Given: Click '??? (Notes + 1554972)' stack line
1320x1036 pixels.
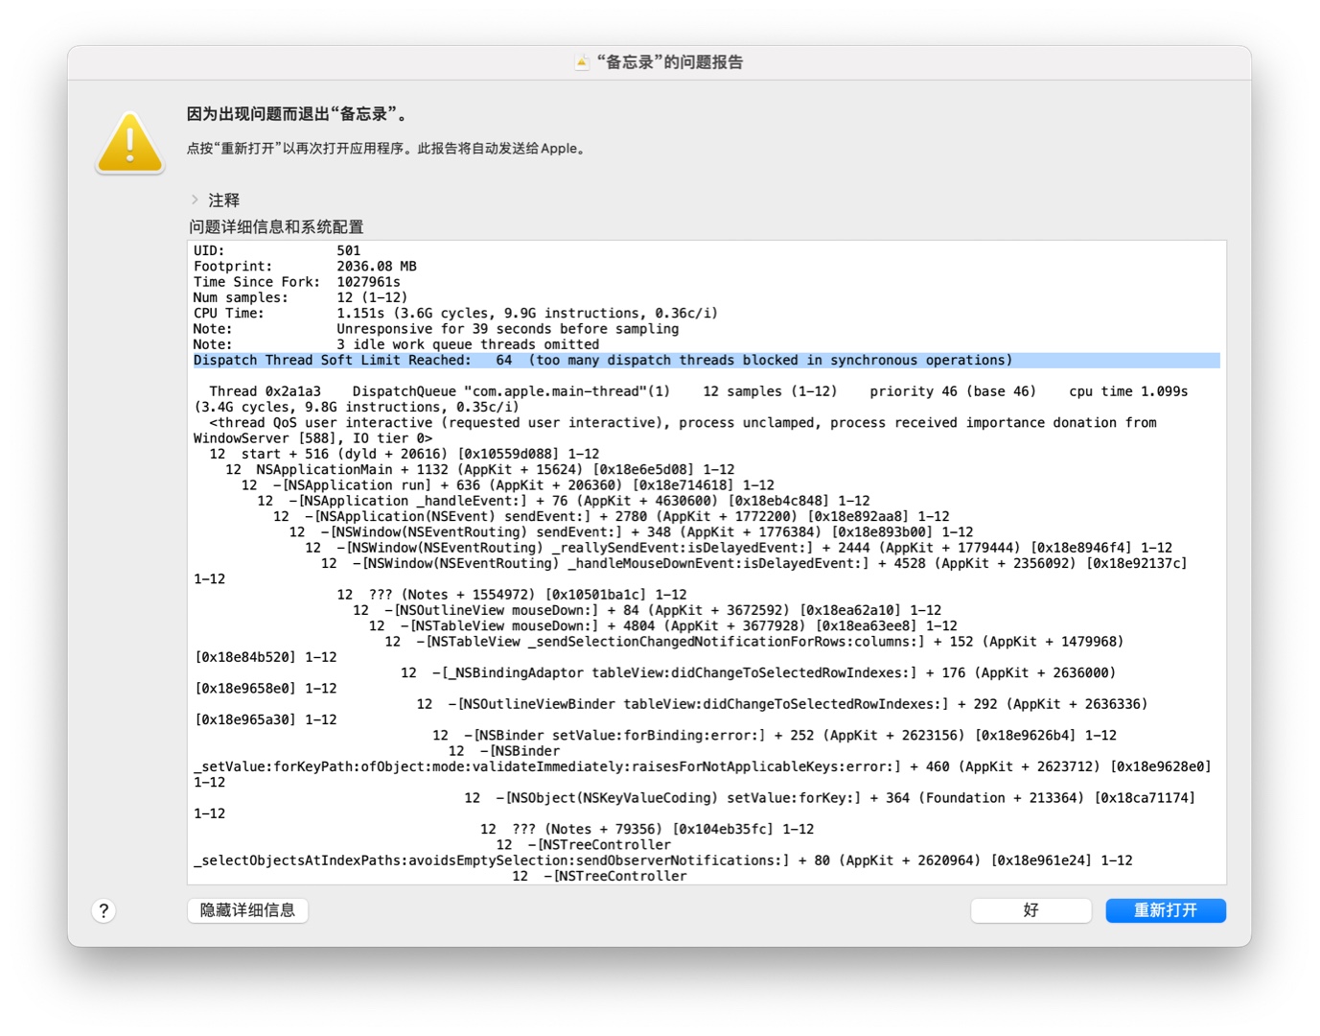Looking at the screenshot, I should coord(512,595).
